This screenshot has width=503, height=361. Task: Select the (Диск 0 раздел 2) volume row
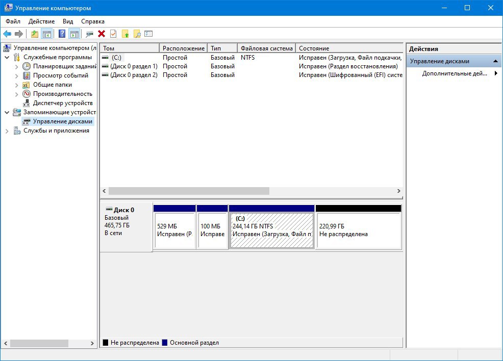(x=251, y=75)
